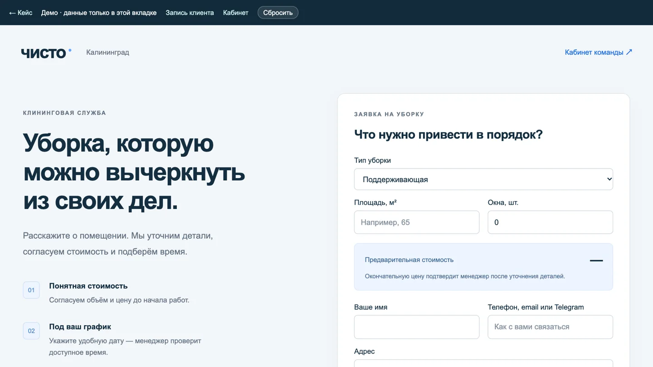Click the Окончательную цену подтвердит менеджер note
The height and width of the screenshot is (367, 653).
[465, 276]
